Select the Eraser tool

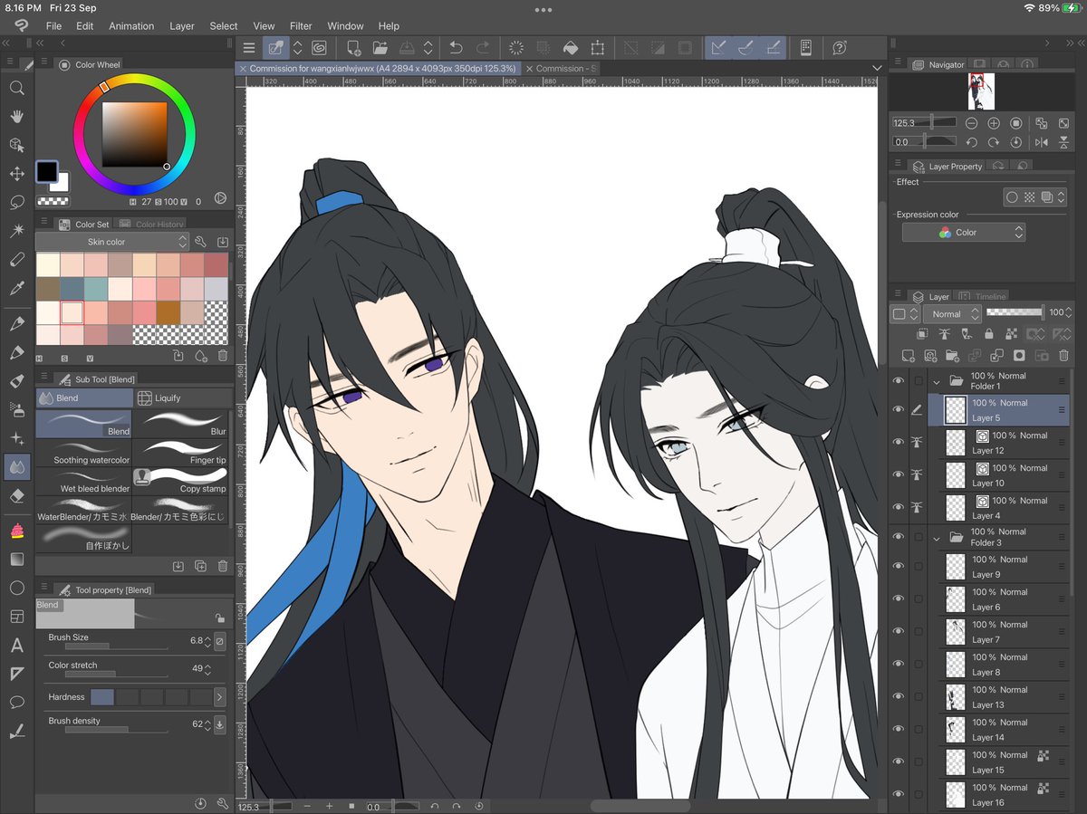16,496
